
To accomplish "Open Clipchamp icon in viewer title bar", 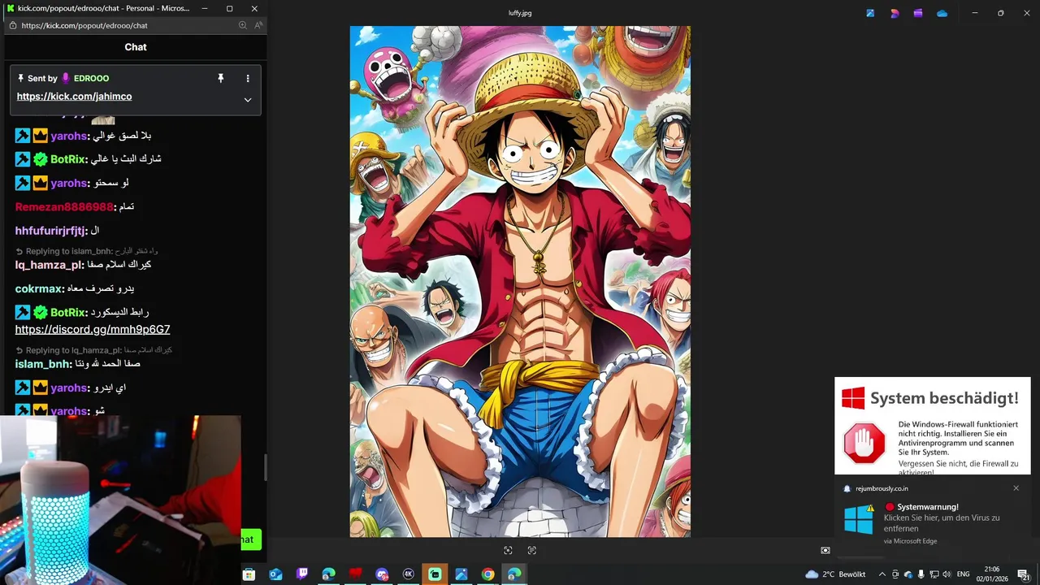I will tap(918, 13).
